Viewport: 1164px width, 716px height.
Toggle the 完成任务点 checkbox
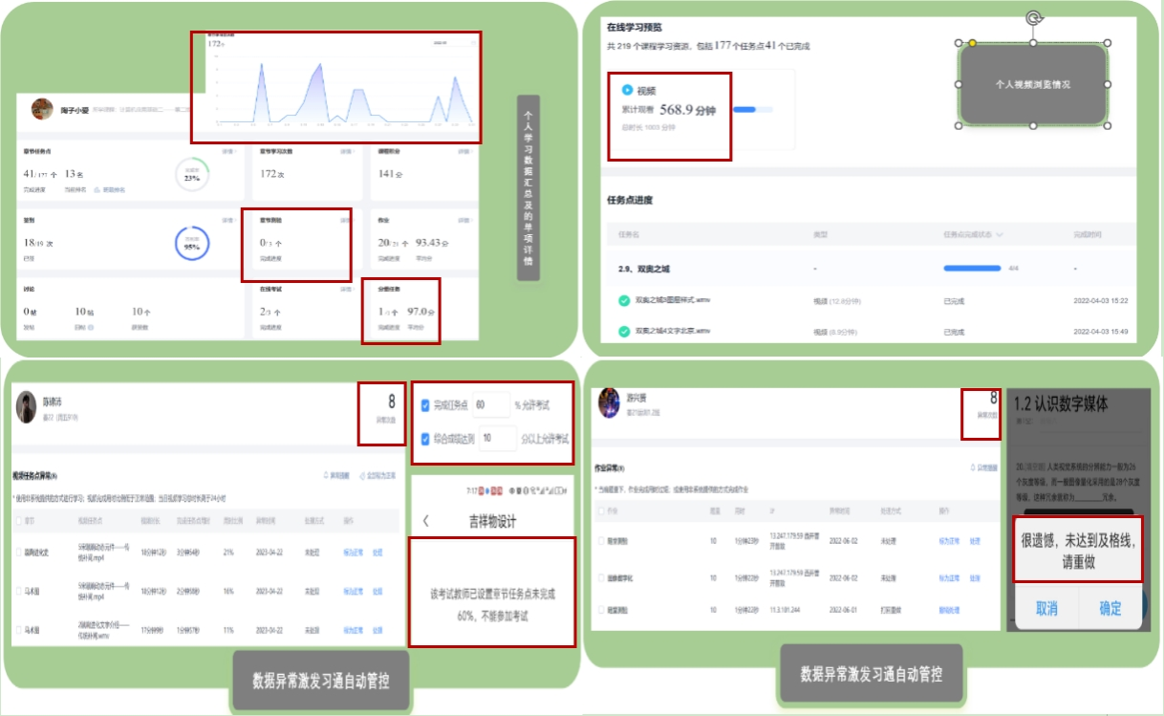[426, 405]
